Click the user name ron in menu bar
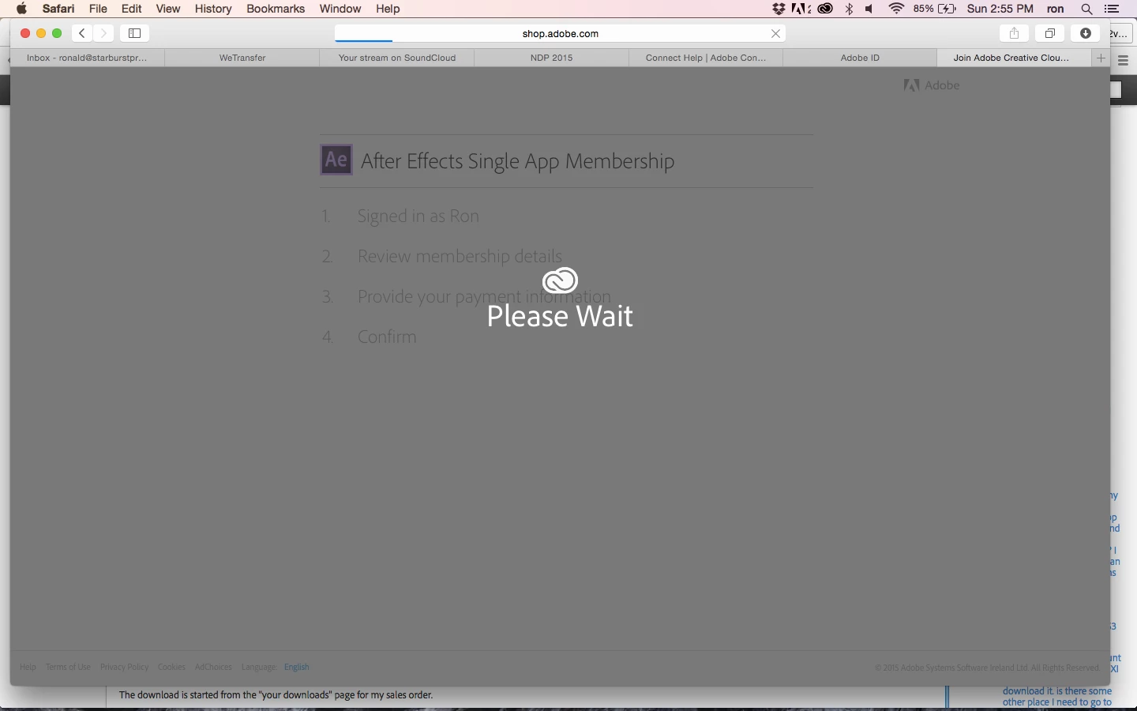 [1056, 9]
